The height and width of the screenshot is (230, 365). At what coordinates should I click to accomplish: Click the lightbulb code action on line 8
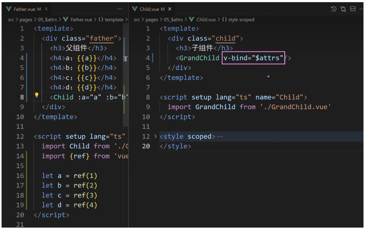(37, 95)
